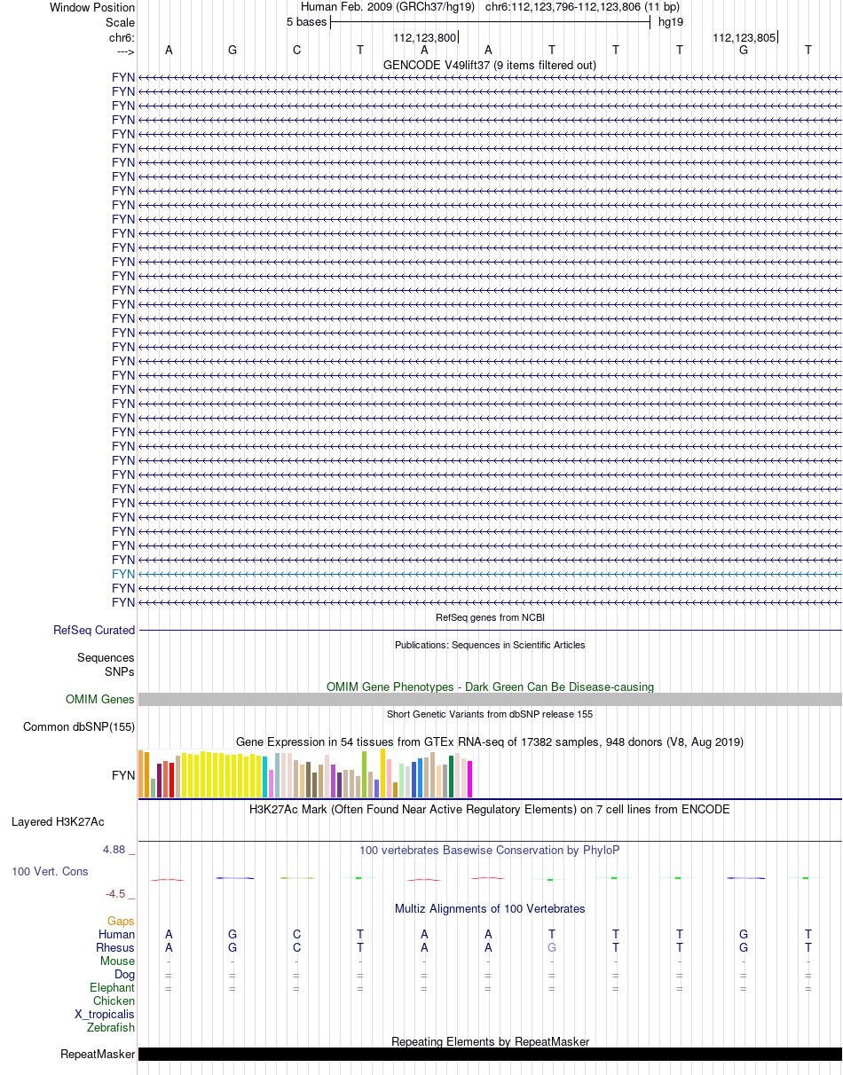The width and height of the screenshot is (843, 1075).
Task: Click the Layered H3K27Ac label
Action: coord(58,821)
